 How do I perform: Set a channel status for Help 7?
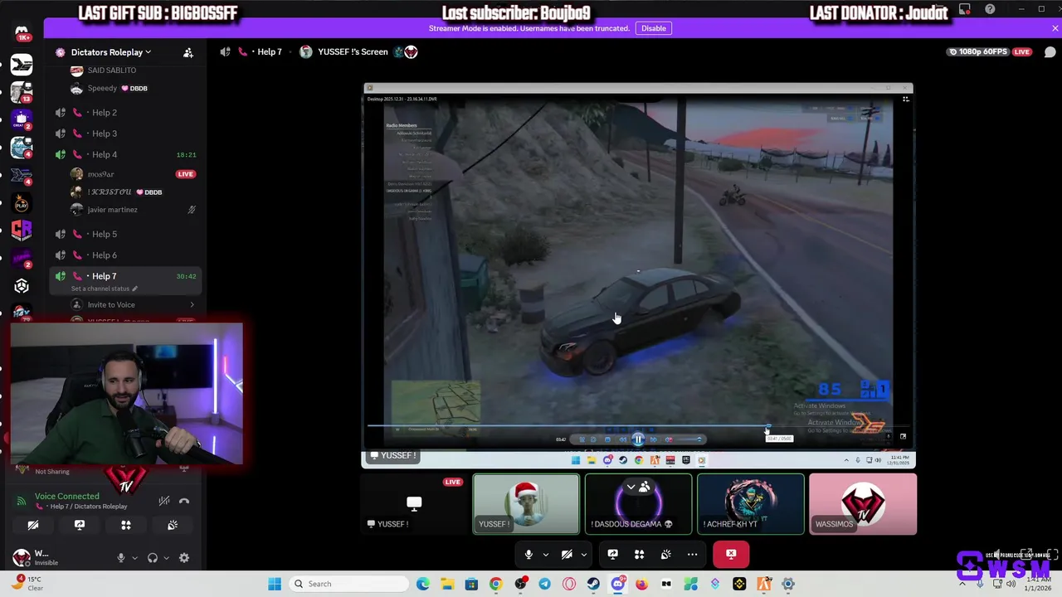[105, 289]
